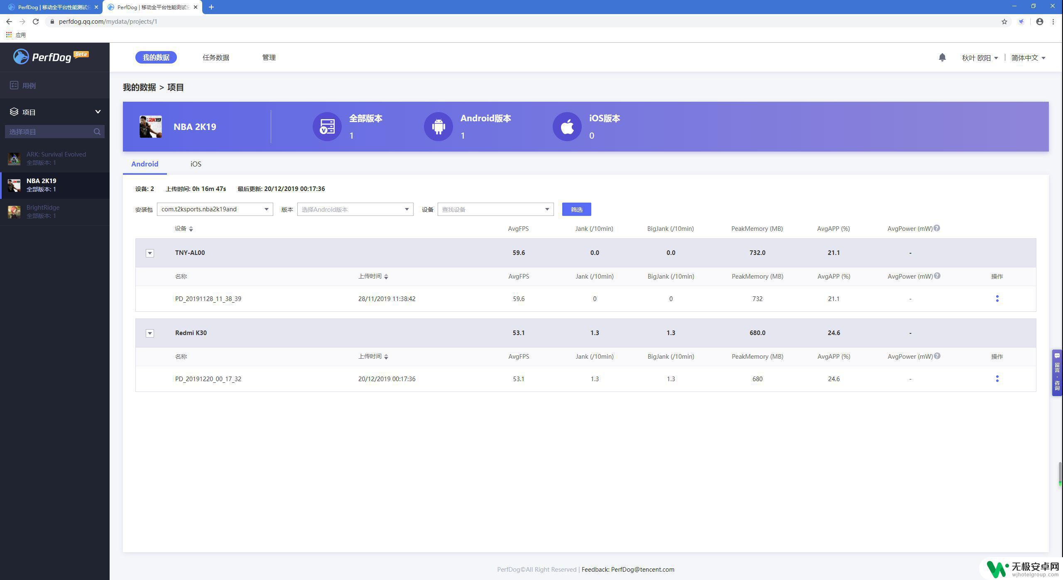Open actions menu for PD_20191220_00_17_32
Viewport: 1063px width, 580px height.
[997, 379]
